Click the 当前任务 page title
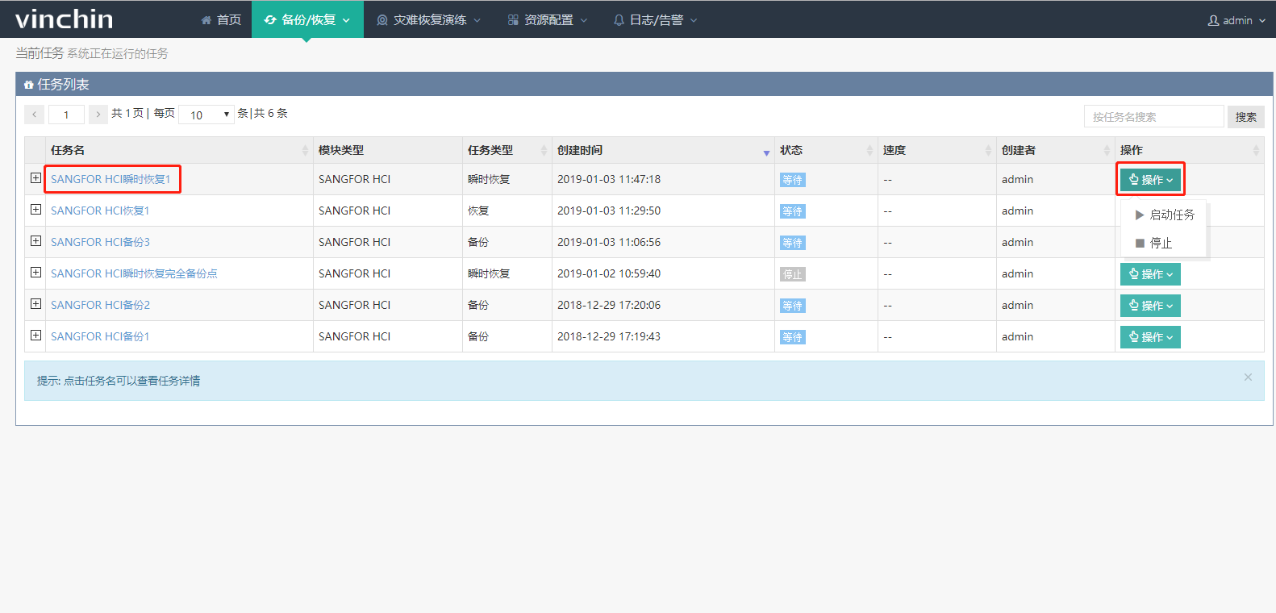The height and width of the screenshot is (613, 1276). [x=40, y=53]
